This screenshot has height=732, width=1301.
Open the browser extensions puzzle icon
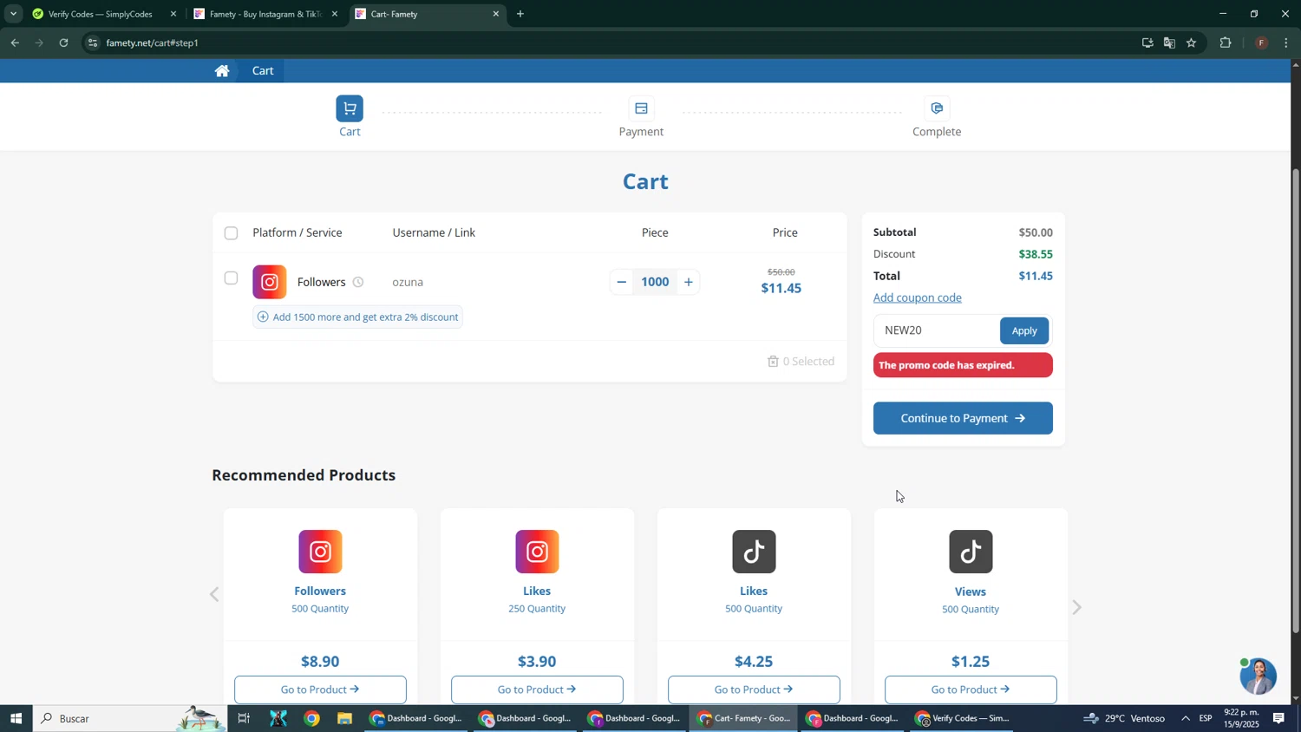[1226, 42]
